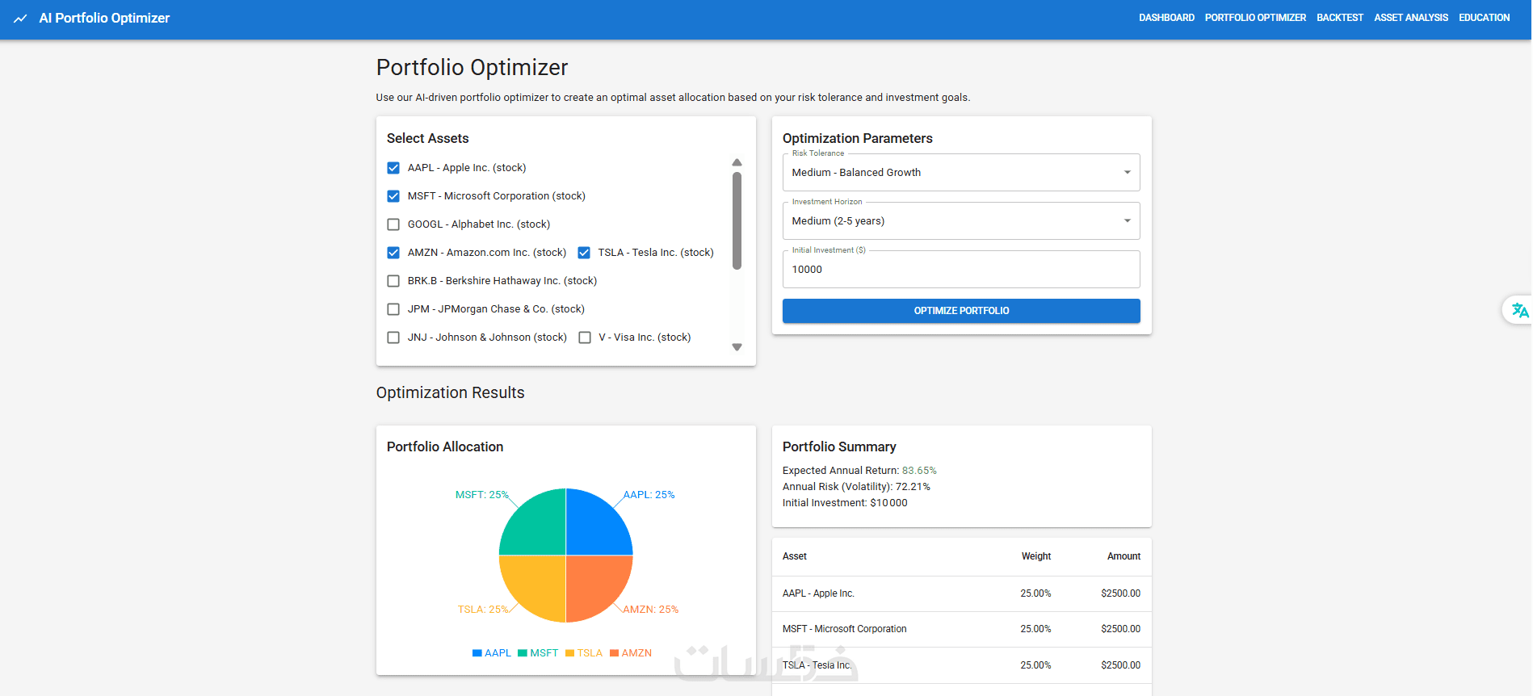Switch to the Backtest page
1533x696 pixels.
click(1340, 18)
